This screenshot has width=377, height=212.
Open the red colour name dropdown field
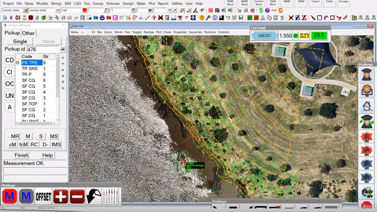(71, 10)
